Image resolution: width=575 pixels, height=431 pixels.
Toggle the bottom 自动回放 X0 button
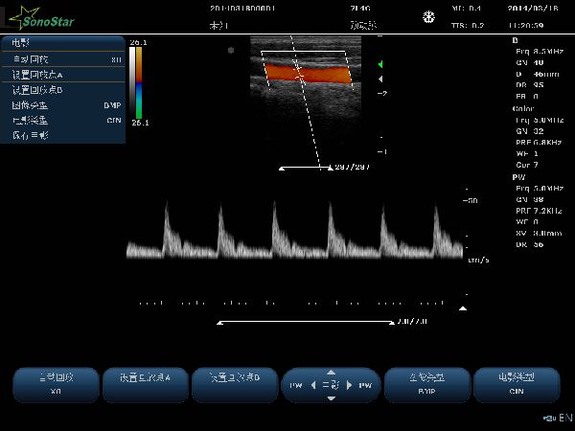(x=57, y=385)
